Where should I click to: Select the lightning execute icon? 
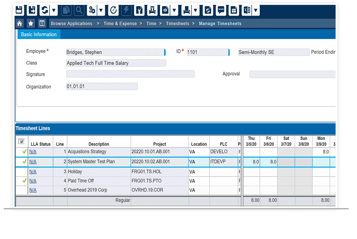(126, 10)
